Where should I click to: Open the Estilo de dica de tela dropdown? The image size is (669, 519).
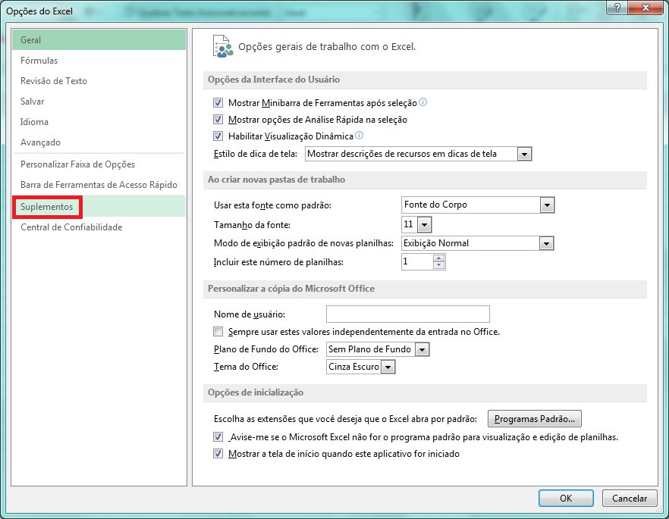tap(524, 154)
